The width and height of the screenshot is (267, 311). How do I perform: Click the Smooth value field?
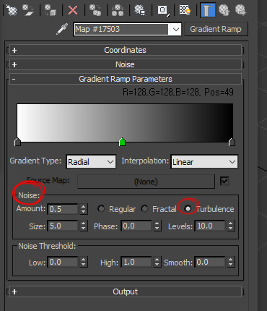click(210, 262)
